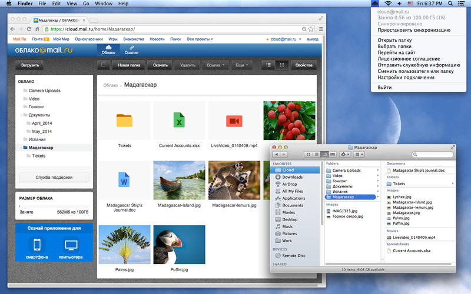Switch to grid thumbnail view in Cloud toolbar
Screen dimensions: 471x294
(282, 65)
